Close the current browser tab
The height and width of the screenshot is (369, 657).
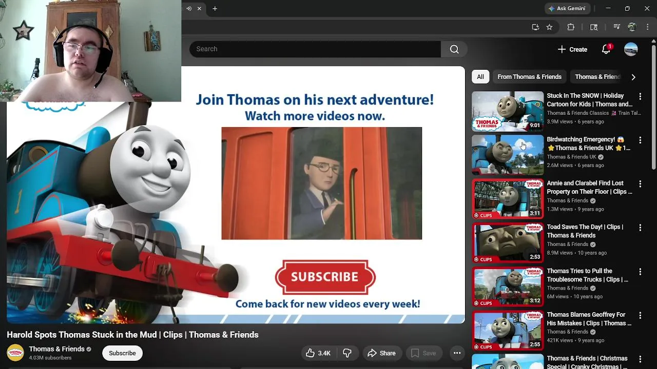[199, 8]
